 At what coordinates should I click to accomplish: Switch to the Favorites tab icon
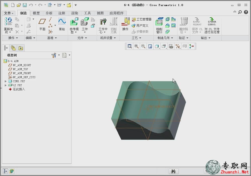pyautogui.click(x=21, y=48)
